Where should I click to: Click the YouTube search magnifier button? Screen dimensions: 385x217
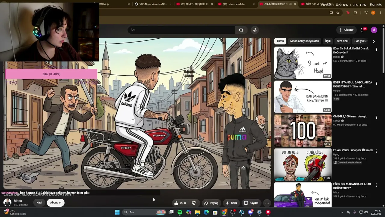pyautogui.click(x=241, y=30)
